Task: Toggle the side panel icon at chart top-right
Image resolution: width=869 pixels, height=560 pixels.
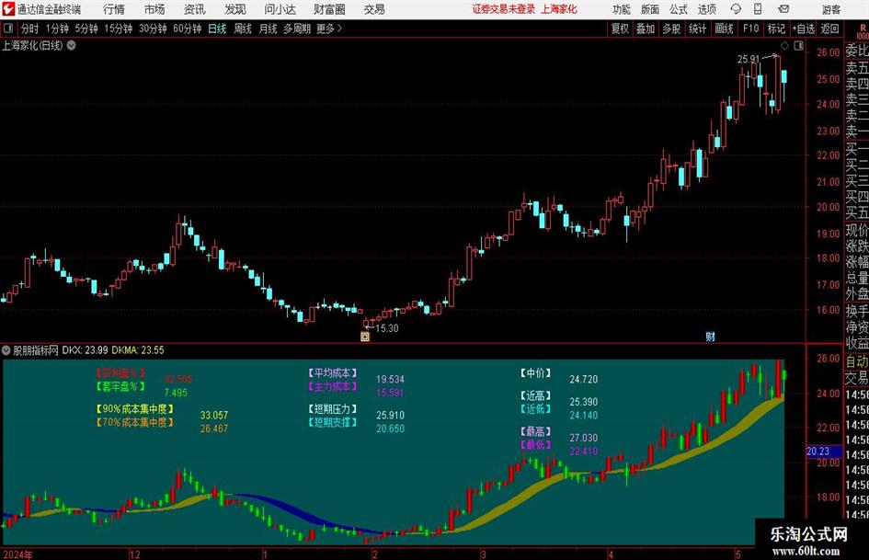Action: coord(798,45)
